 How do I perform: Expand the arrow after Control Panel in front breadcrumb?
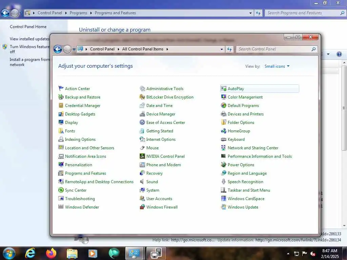(x=118, y=49)
